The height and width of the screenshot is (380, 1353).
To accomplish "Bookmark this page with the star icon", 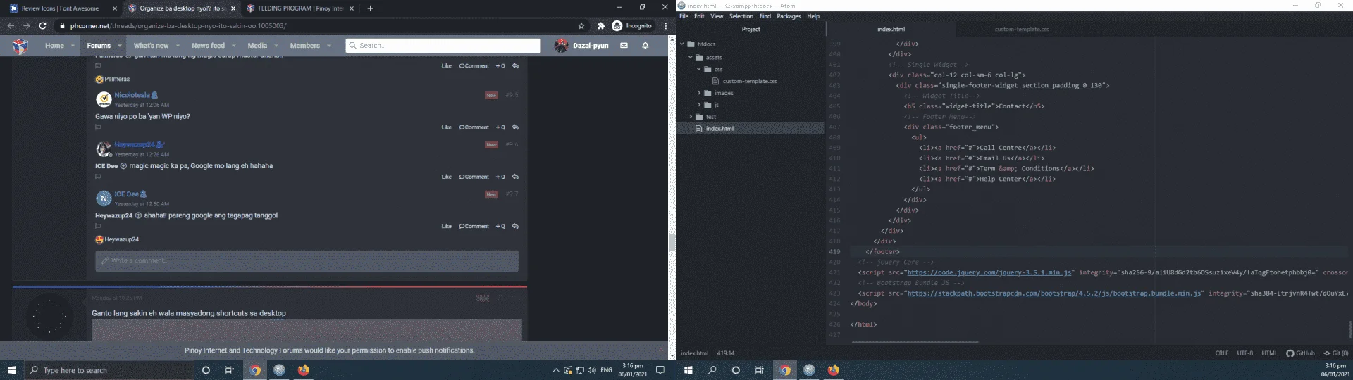I will (x=581, y=26).
